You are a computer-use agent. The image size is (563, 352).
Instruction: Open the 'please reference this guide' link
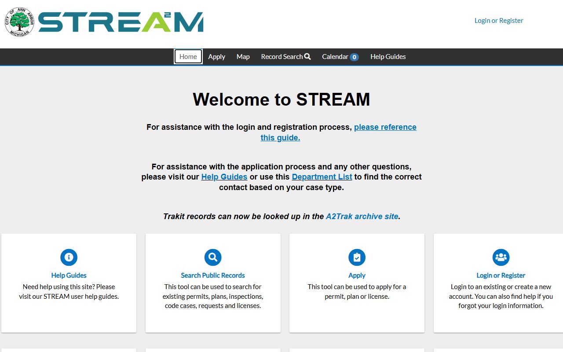click(339, 132)
